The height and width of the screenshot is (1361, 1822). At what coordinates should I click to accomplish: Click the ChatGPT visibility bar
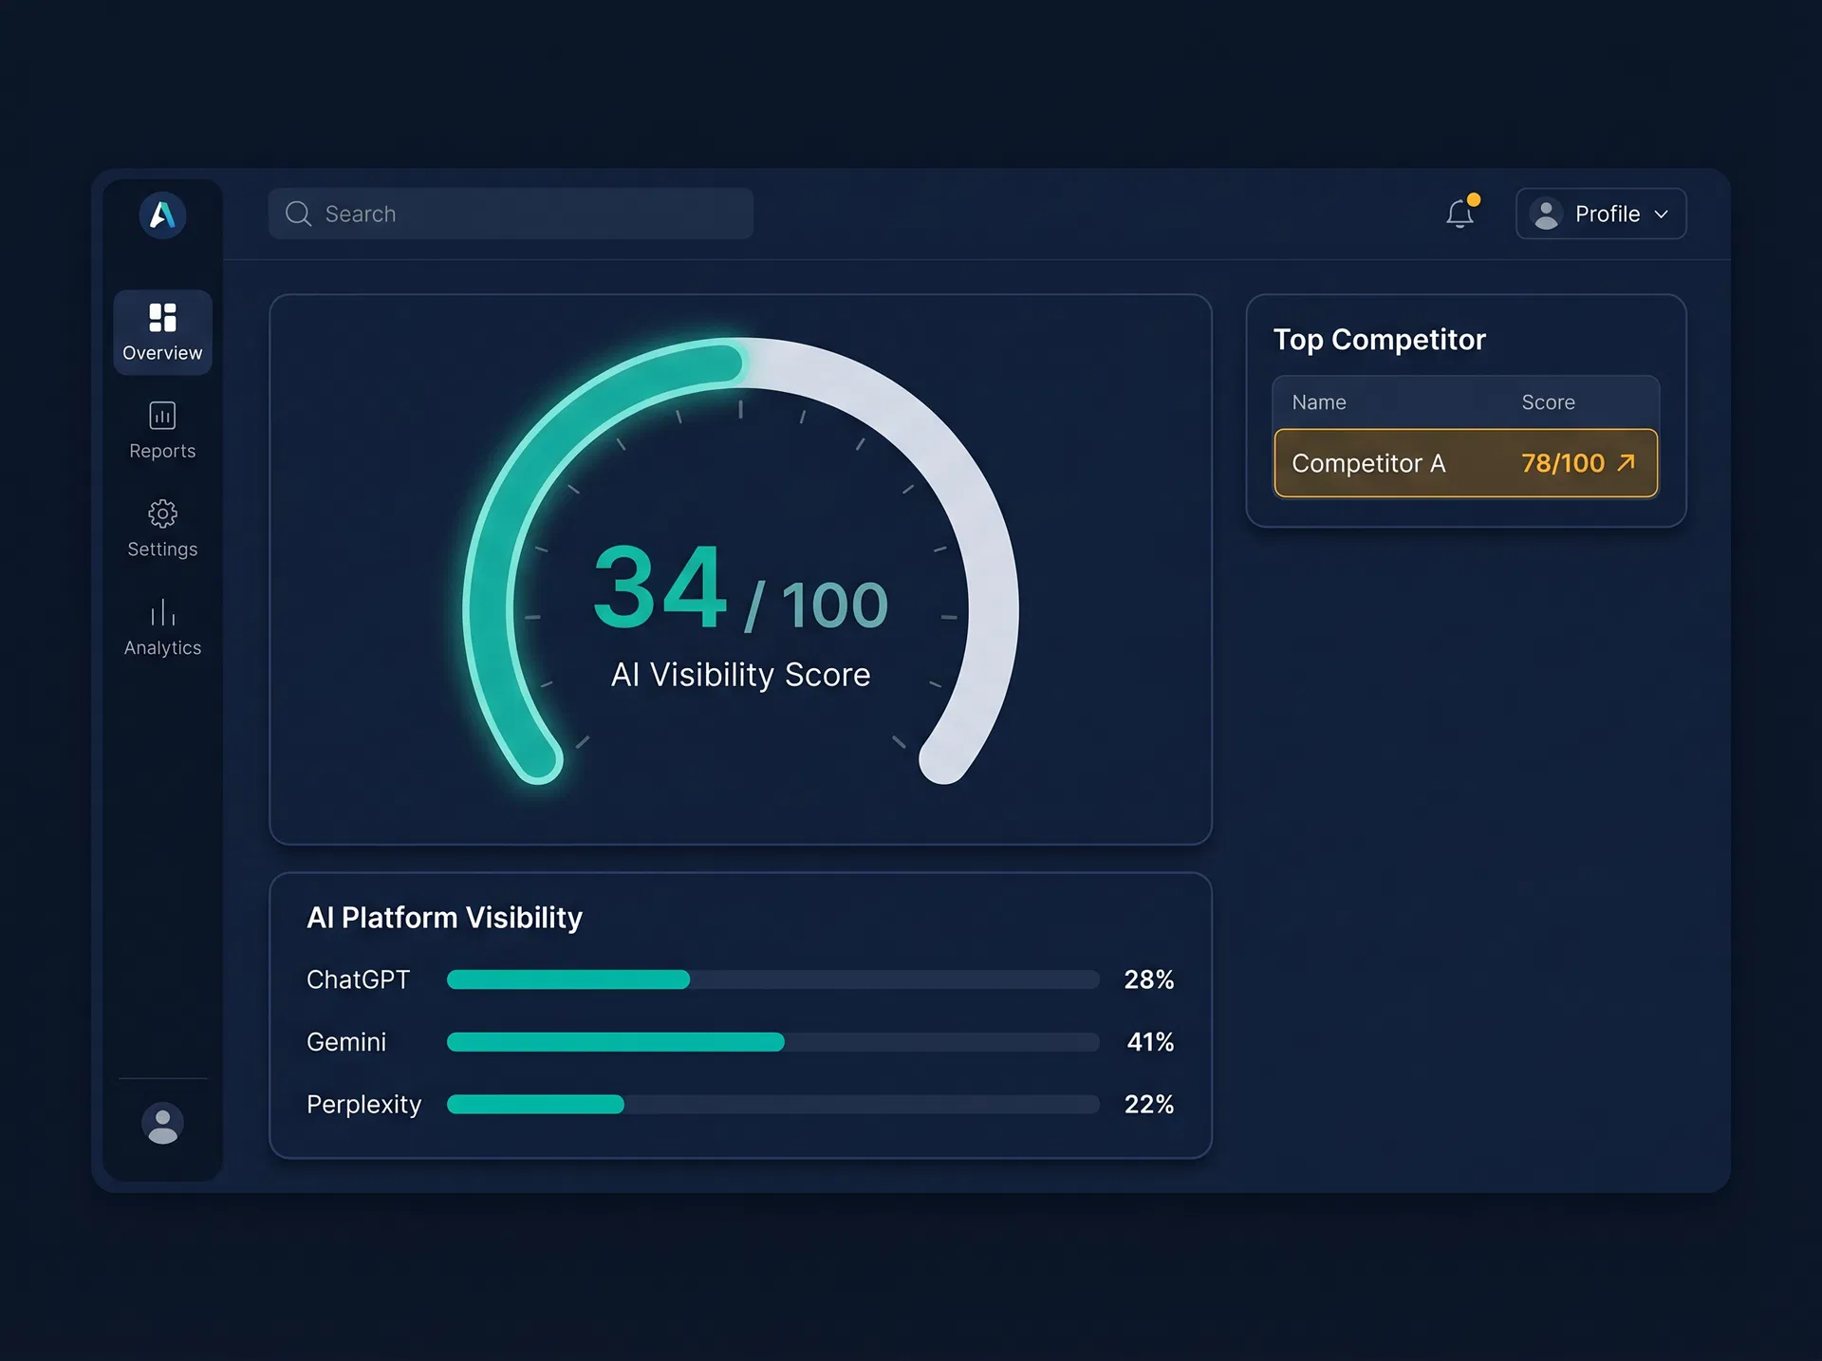pos(772,979)
